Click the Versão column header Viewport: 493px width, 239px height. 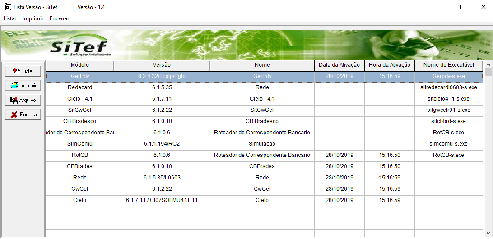[x=162, y=65]
